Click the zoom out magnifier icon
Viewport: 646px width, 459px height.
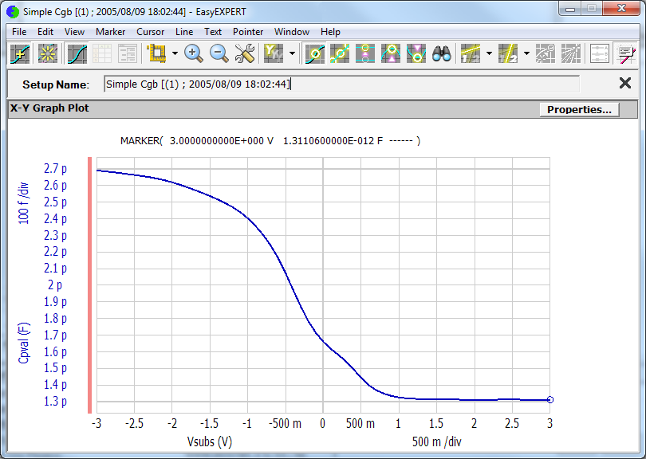219,54
